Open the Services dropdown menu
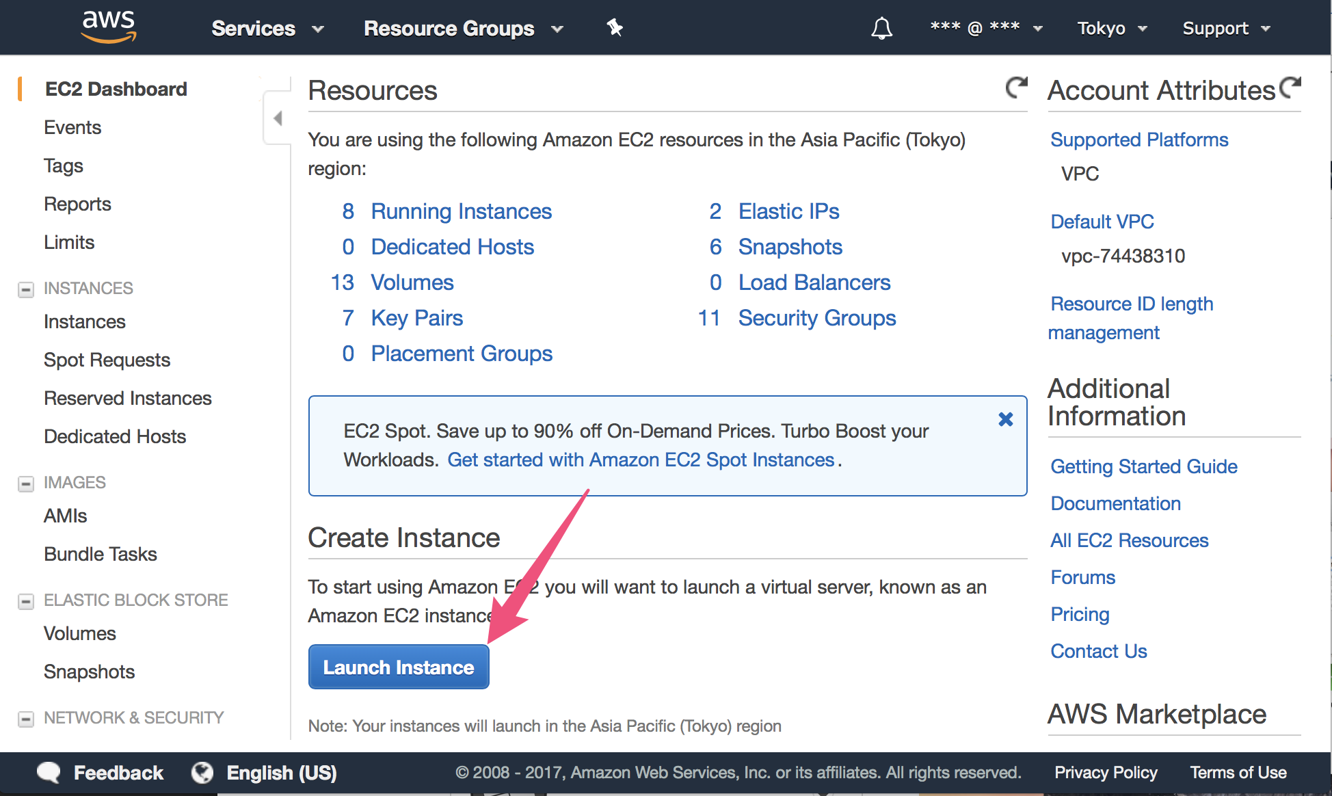 click(267, 28)
